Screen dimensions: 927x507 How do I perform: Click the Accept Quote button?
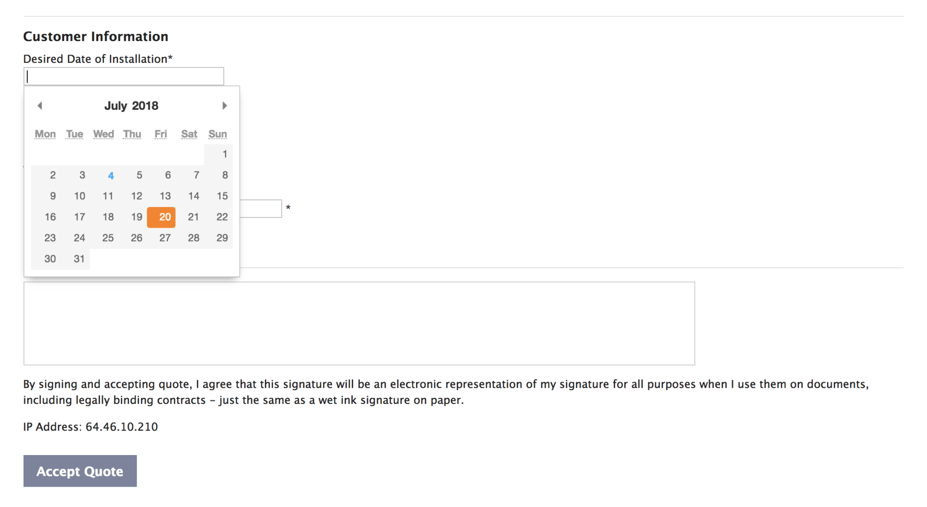[x=80, y=471]
